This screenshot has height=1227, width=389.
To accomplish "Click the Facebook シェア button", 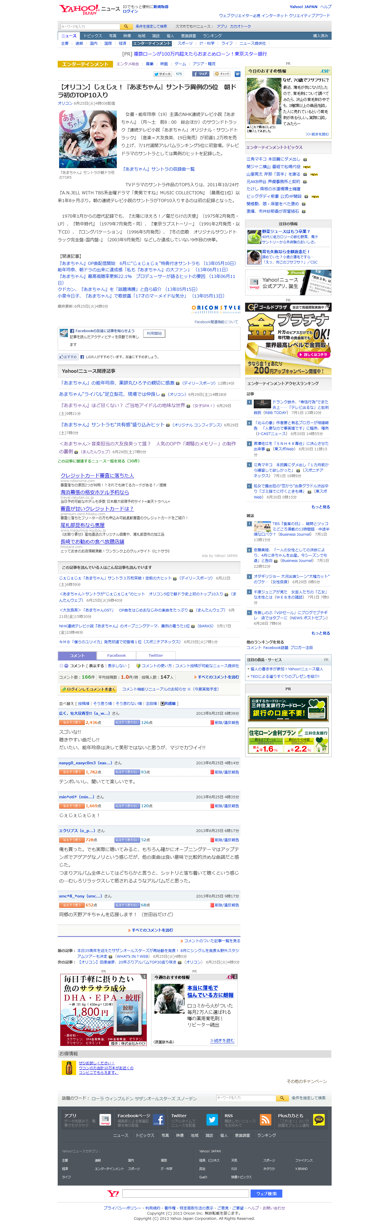I will coord(201,74).
